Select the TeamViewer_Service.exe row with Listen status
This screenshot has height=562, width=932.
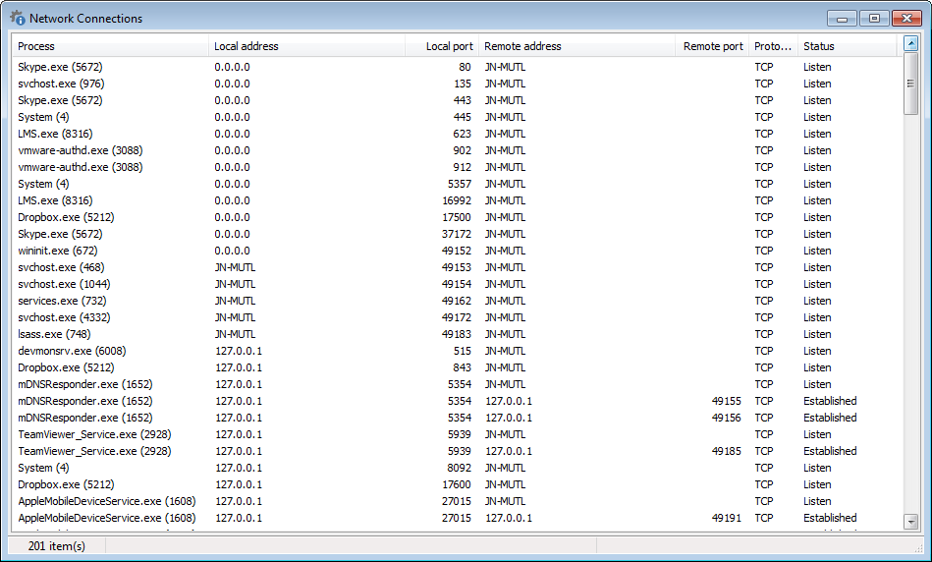point(457,434)
